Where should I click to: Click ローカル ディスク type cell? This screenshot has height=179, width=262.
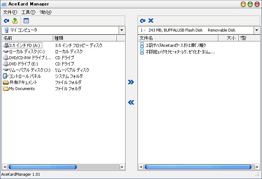click(69, 52)
